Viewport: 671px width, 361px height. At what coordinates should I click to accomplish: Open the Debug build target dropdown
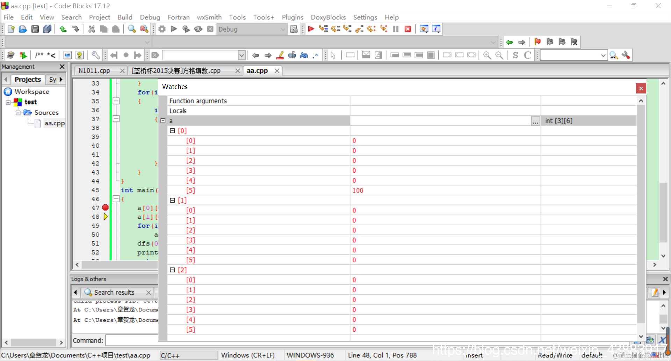tap(283, 29)
